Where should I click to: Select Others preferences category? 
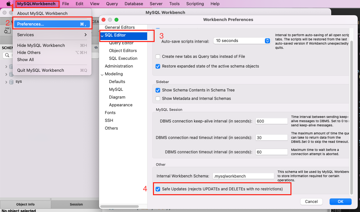111,128
